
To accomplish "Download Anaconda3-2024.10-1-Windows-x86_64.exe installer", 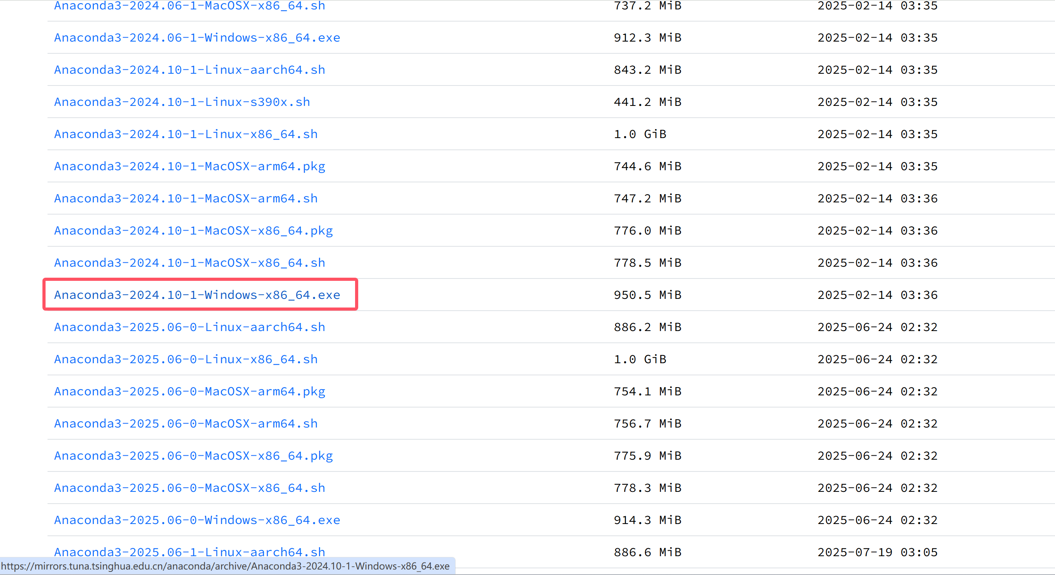I will (196, 295).
